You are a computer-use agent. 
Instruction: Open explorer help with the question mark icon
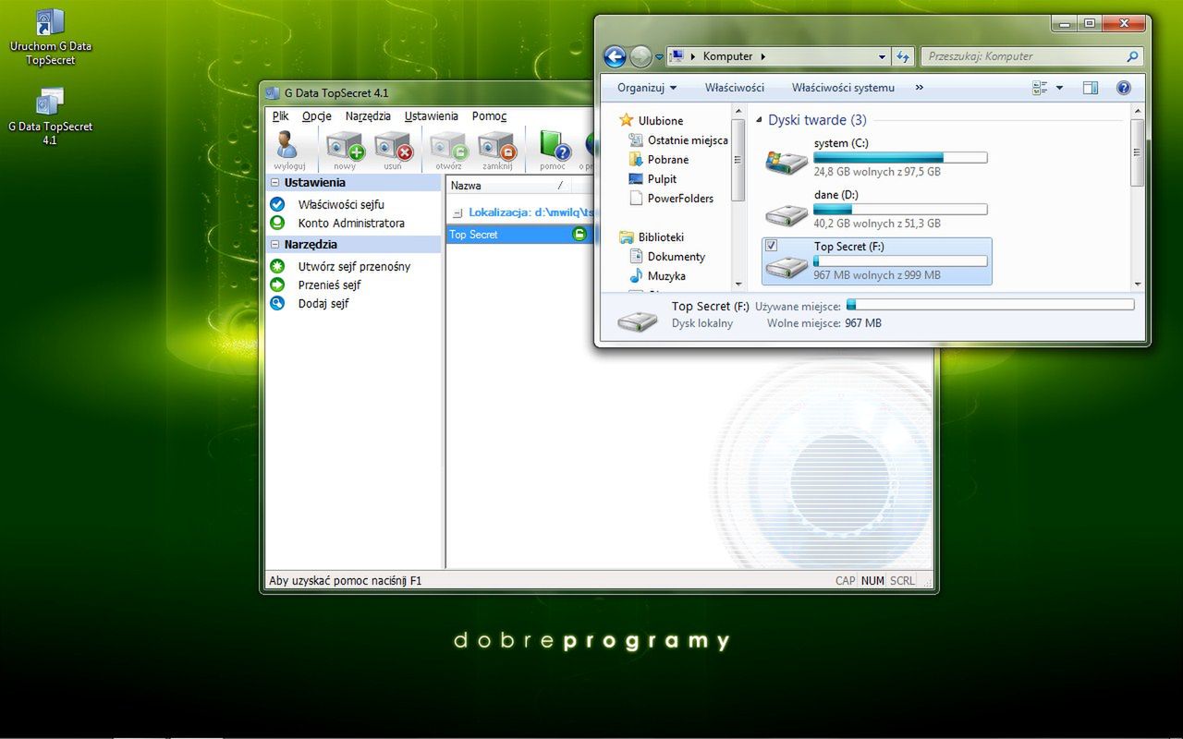click(1124, 88)
